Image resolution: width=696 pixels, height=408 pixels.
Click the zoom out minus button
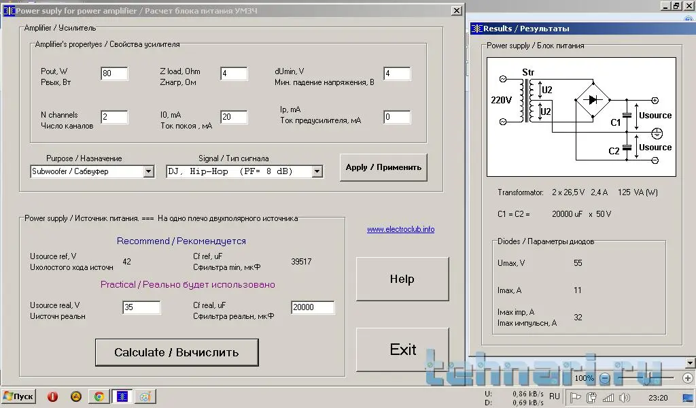[604, 378]
